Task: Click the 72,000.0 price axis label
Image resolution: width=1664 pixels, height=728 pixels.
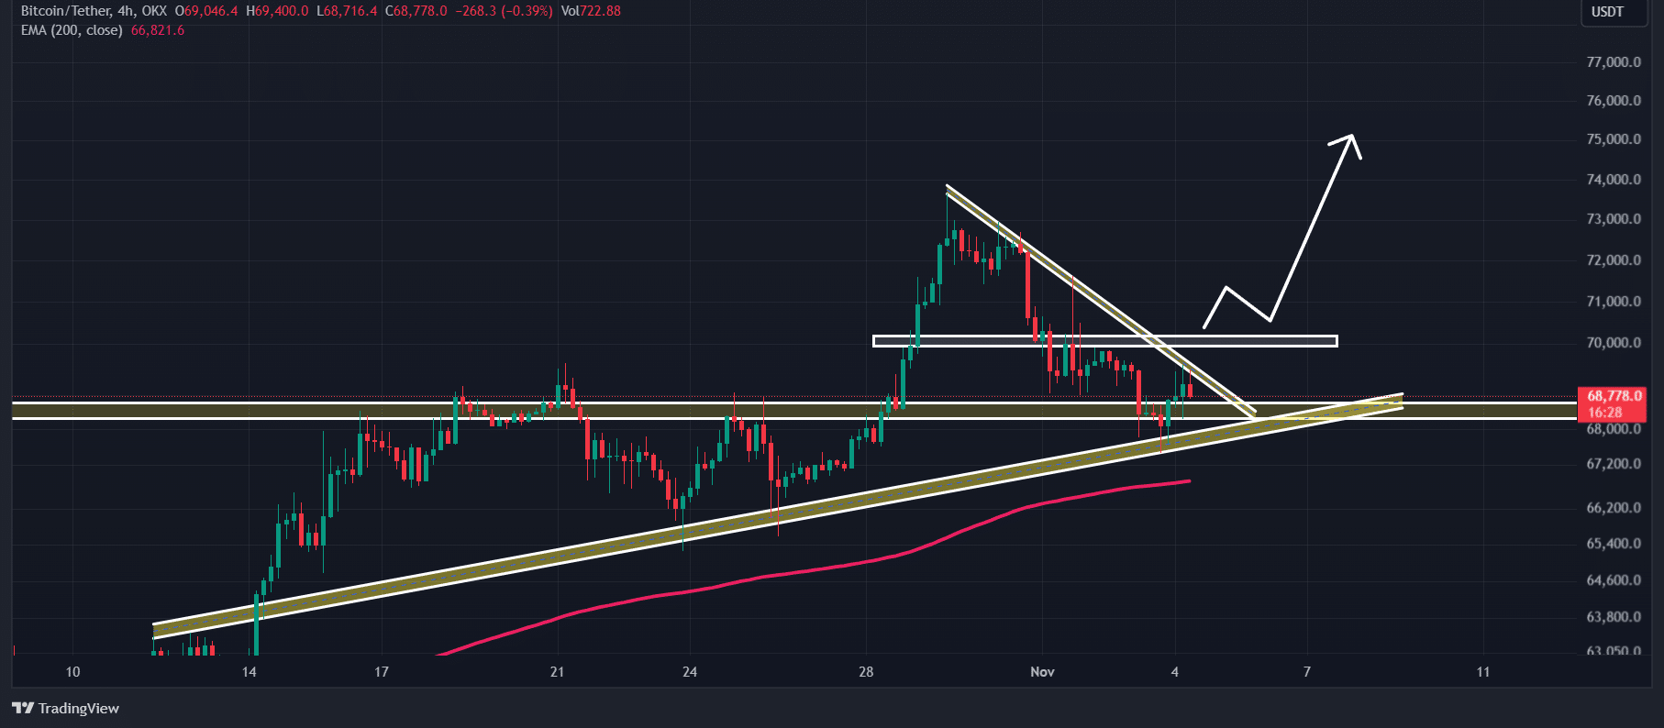Action: pyautogui.click(x=1614, y=260)
